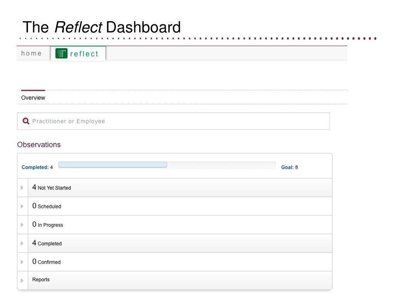Expand the In Progress row arrow
The image size is (396, 297).
point(22,225)
